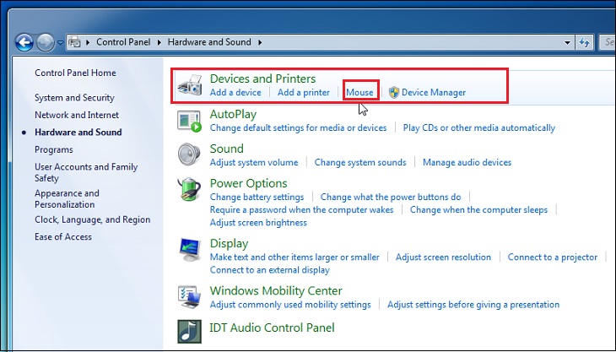
Task: Click Connect to an external display
Action: (x=269, y=270)
